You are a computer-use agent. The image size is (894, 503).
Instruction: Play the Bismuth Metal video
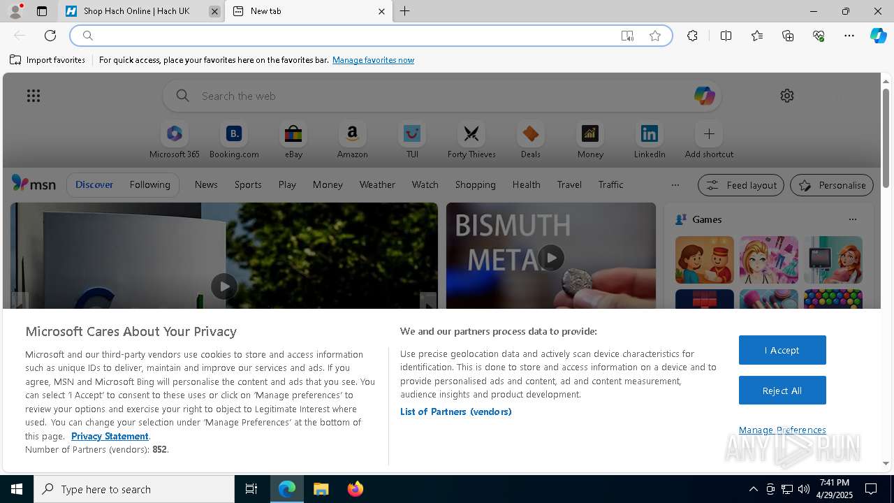(x=551, y=258)
